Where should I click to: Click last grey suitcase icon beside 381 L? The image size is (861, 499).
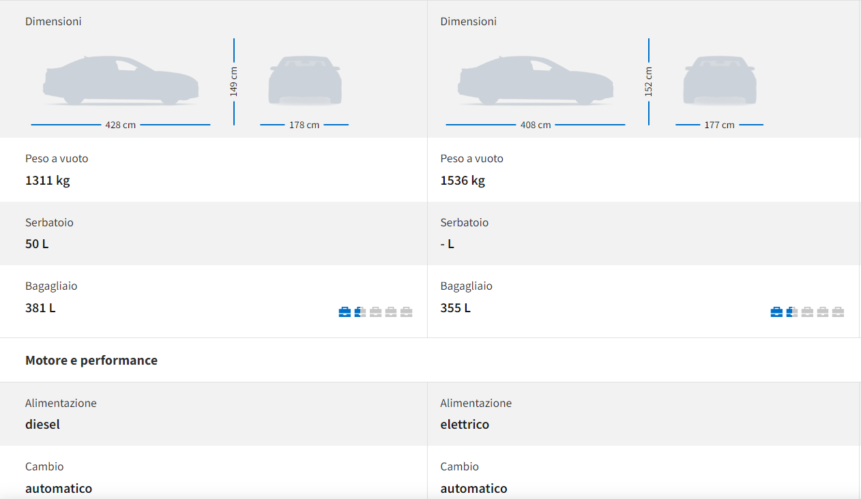(407, 312)
